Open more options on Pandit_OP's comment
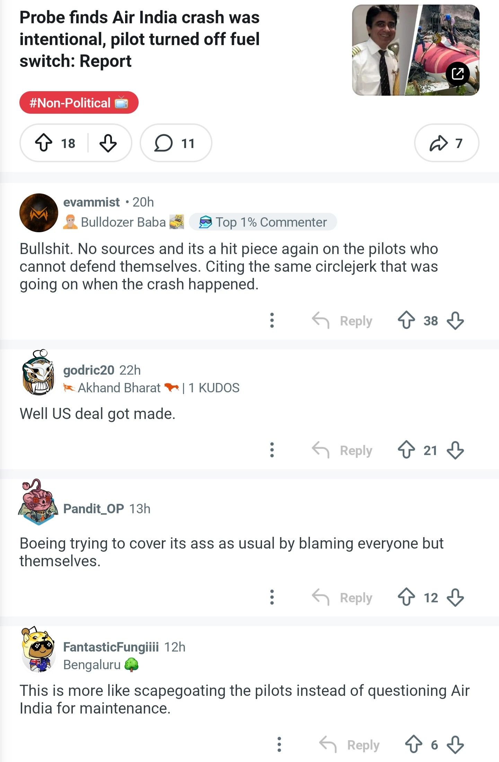 click(272, 597)
